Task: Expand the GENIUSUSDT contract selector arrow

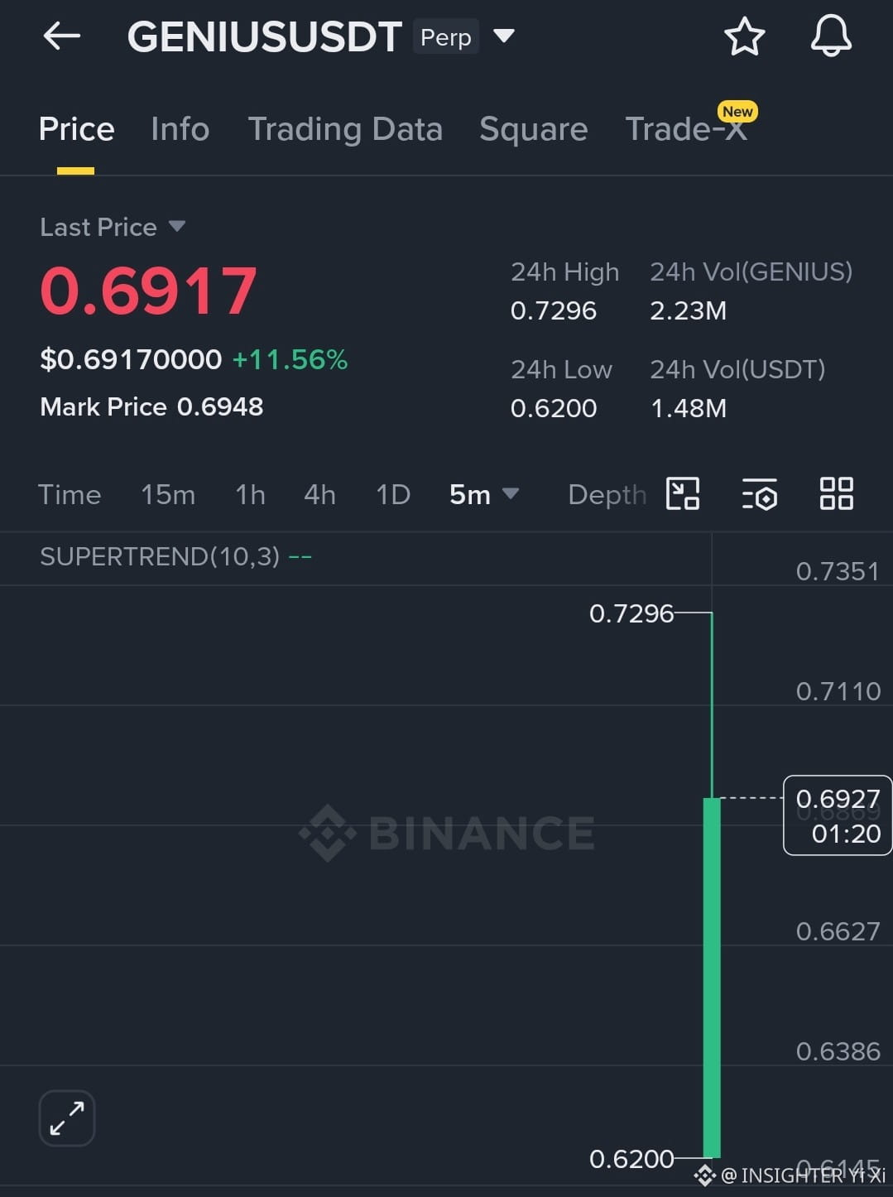Action: [x=504, y=36]
